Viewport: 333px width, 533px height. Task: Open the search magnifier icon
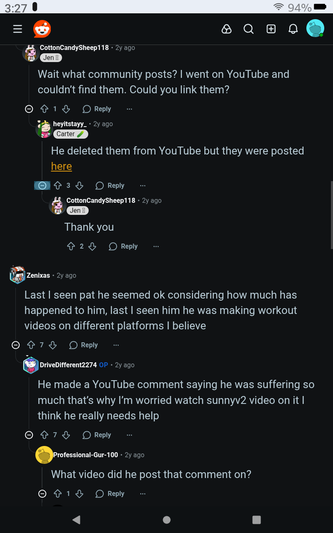(249, 29)
